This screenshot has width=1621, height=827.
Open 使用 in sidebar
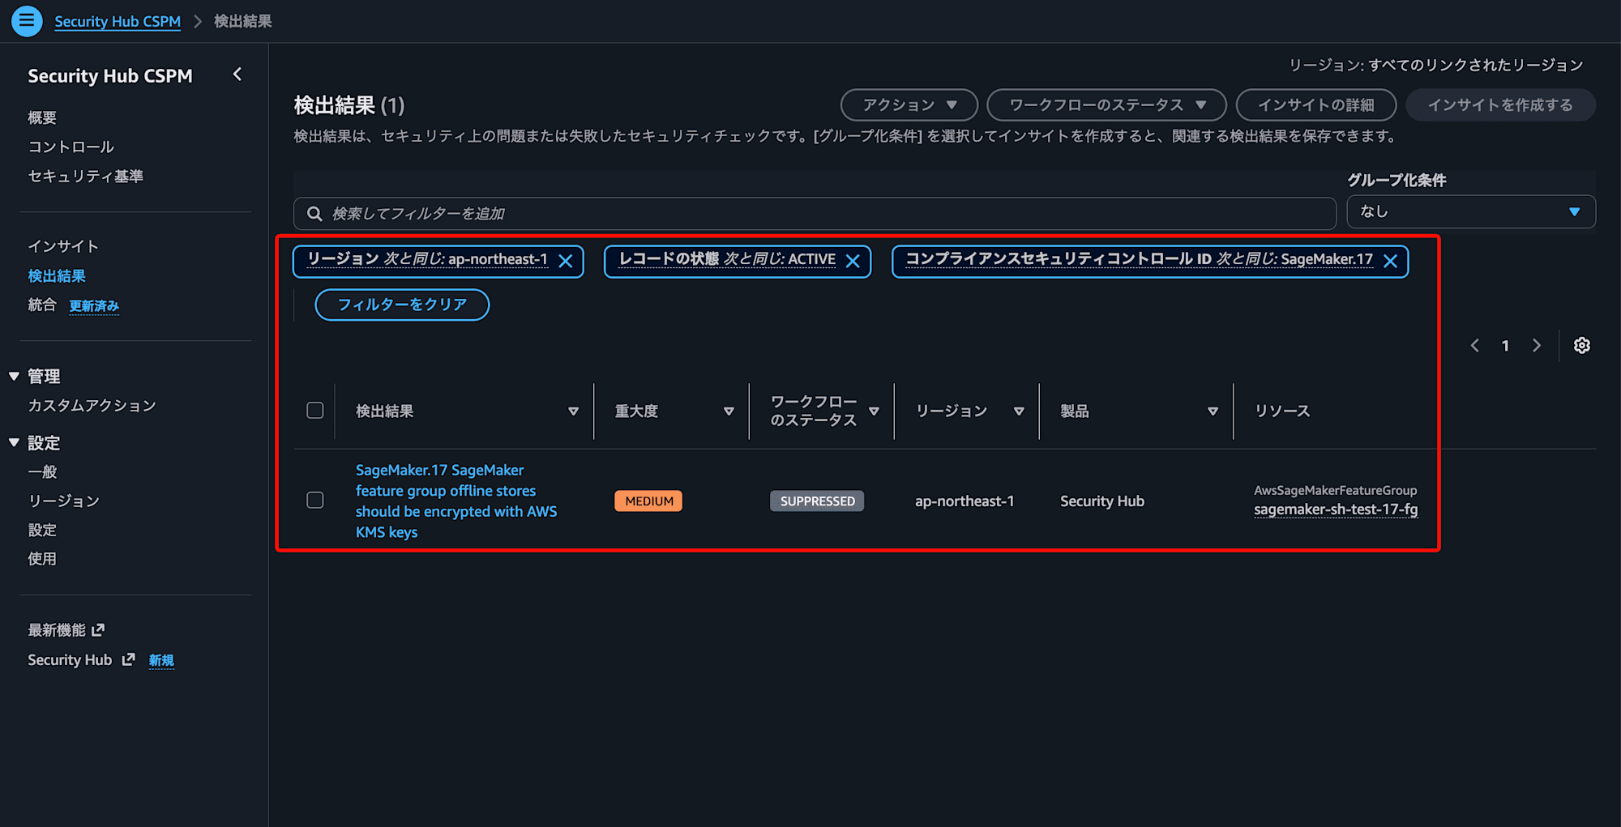[42, 559]
